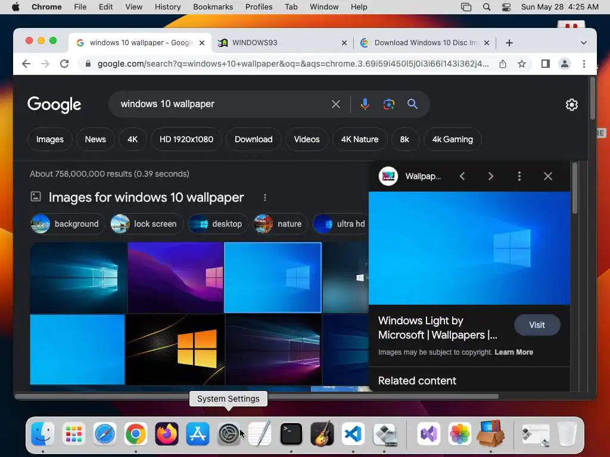
Task: Refine images with background chip
Action: tap(68, 224)
